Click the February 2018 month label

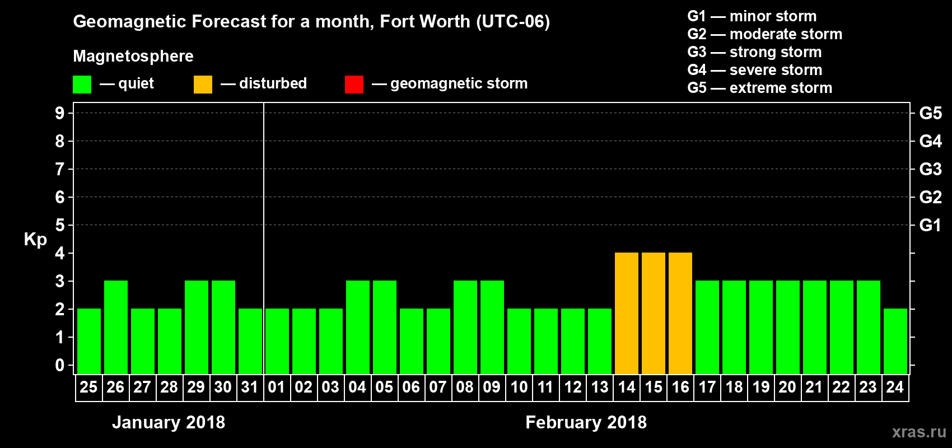coord(586,422)
